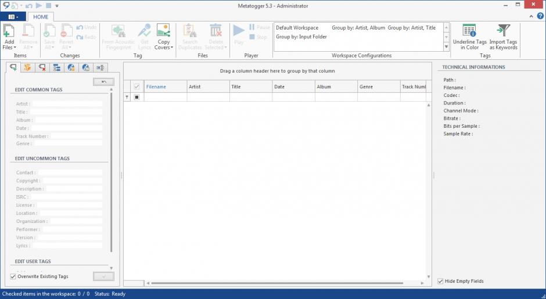This screenshot has width=546, height=299.
Task: Open the orange script tab icon in left panel
Action: 28,67
